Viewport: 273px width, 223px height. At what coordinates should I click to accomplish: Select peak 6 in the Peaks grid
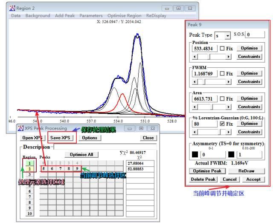pos(52,169)
